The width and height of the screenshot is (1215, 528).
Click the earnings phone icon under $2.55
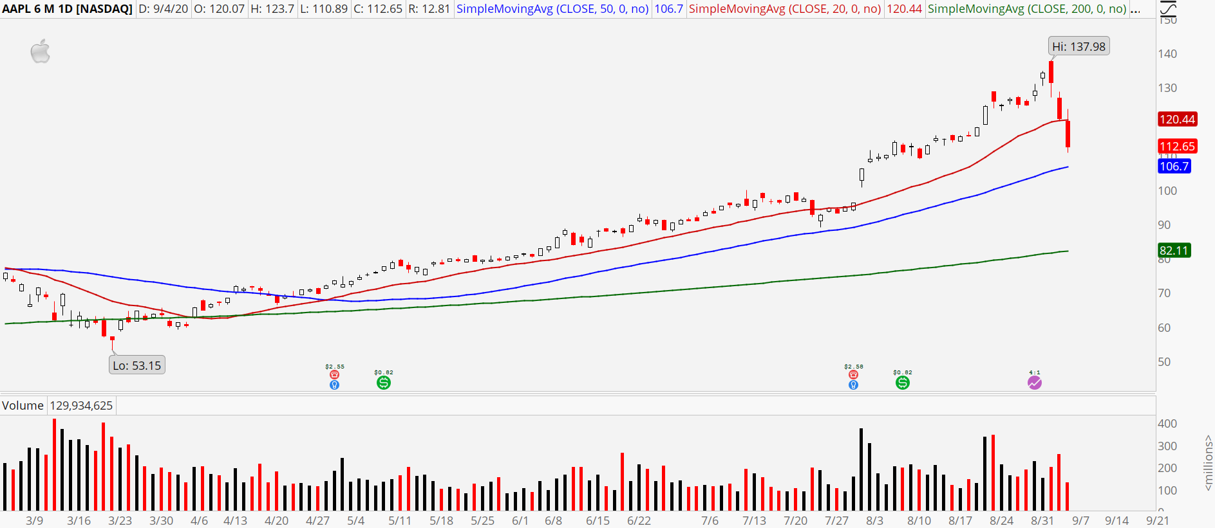(334, 374)
